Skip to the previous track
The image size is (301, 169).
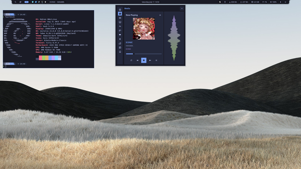[x=138, y=60]
